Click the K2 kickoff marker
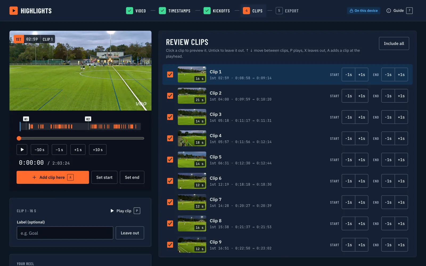426x266 pixels. pos(88,119)
